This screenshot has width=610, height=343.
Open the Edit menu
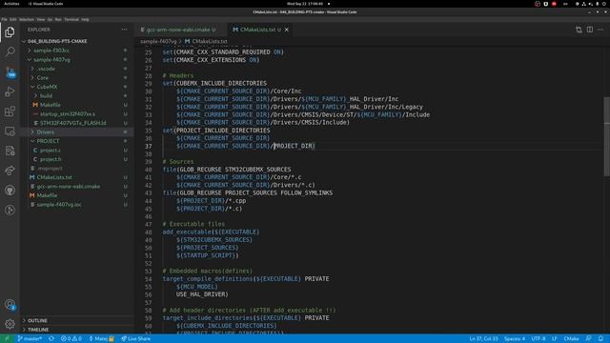(x=13, y=19)
